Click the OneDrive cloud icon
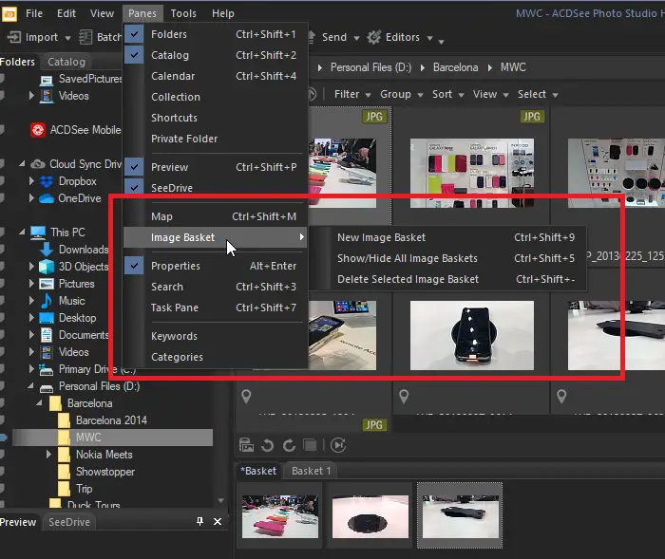This screenshot has height=559, width=665. [x=47, y=198]
